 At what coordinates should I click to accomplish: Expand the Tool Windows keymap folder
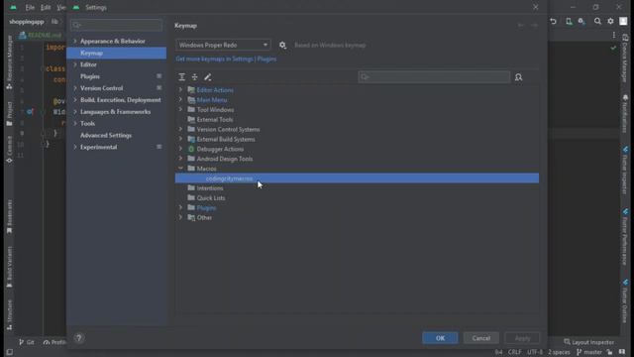click(180, 109)
